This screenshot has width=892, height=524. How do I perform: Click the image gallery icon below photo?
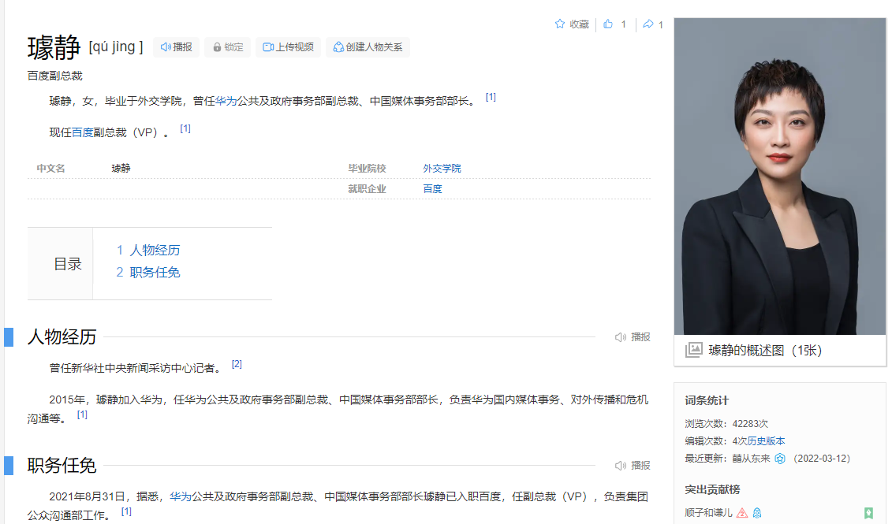coord(693,350)
